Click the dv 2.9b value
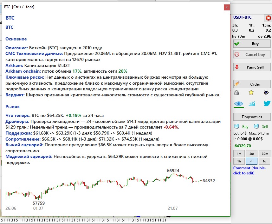This screenshot has width=272, height=224. tap(264, 36)
